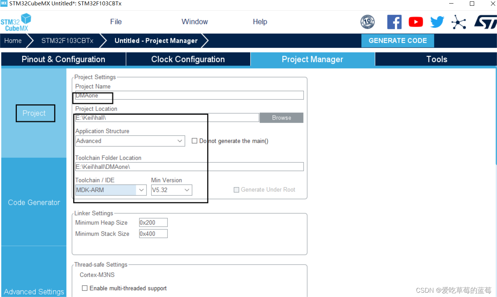Toggle Generate Under Root checkbox
The image size is (497, 297).
pos(236,190)
